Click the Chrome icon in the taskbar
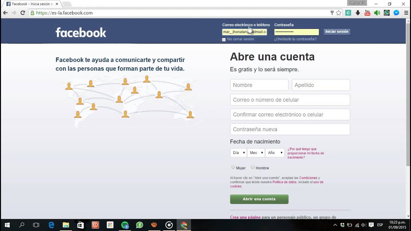Image resolution: width=411 pixels, height=231 pixels. click(x=184, y=225)
